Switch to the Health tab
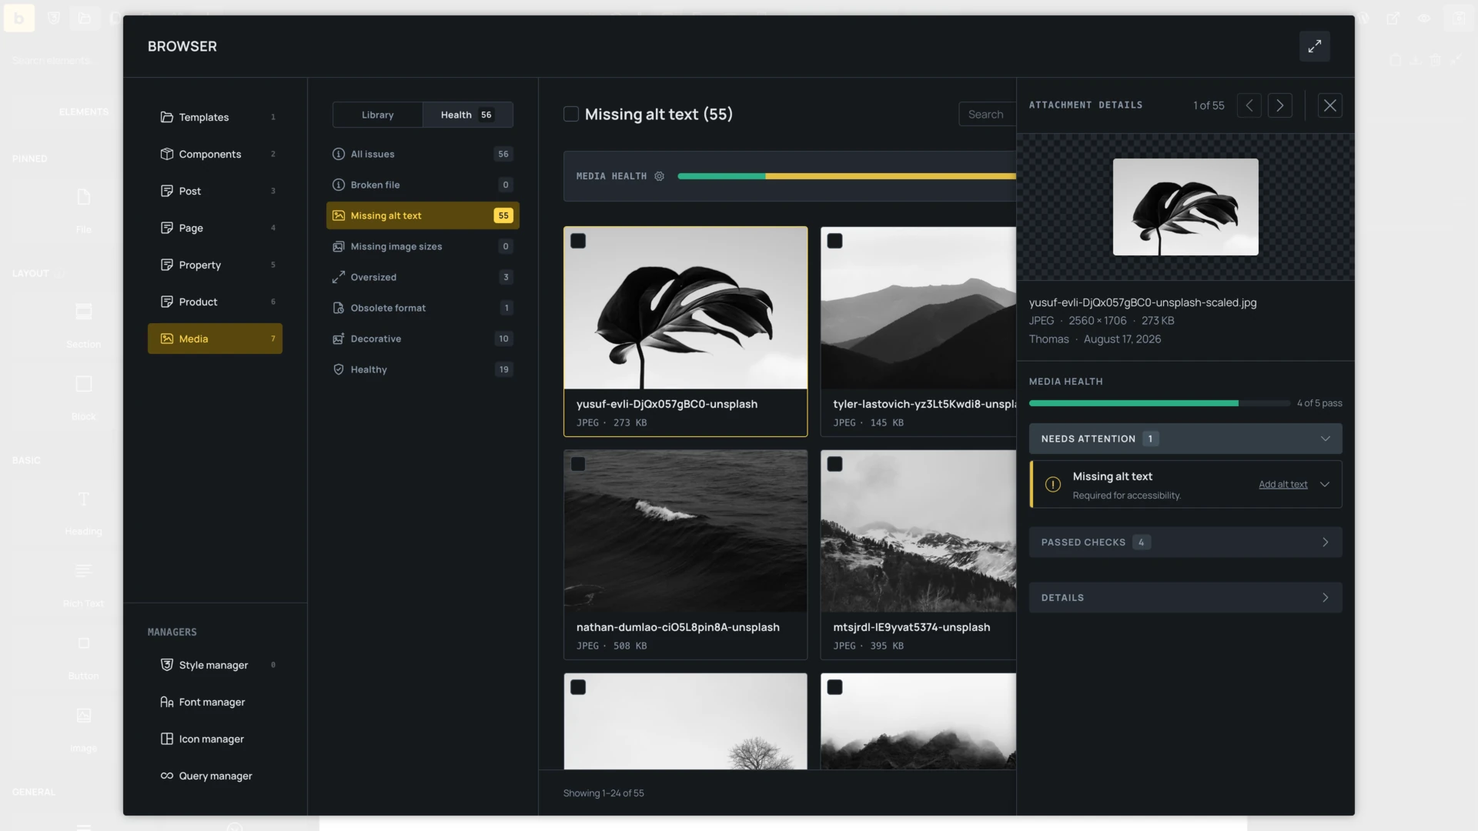The image size is (1478, 831). (x=467, y=115)
